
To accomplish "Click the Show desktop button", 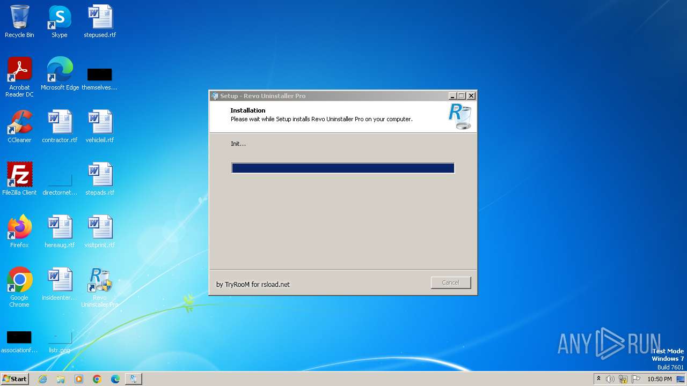I will pyautogui.click(x=682, y=379).
